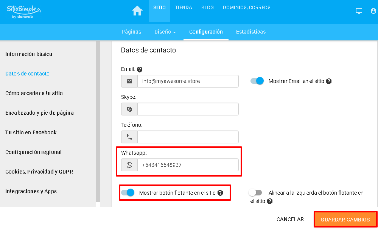Open Encabezado y pie de página
Image resolution: width=378 pixels, height=229 pixels.
point(39,113)
